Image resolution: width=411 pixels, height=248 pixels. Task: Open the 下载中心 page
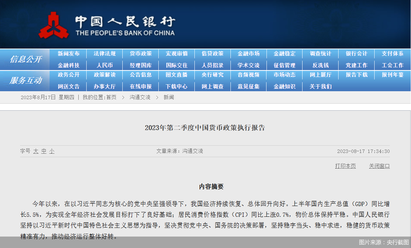(x=177, y=86)
